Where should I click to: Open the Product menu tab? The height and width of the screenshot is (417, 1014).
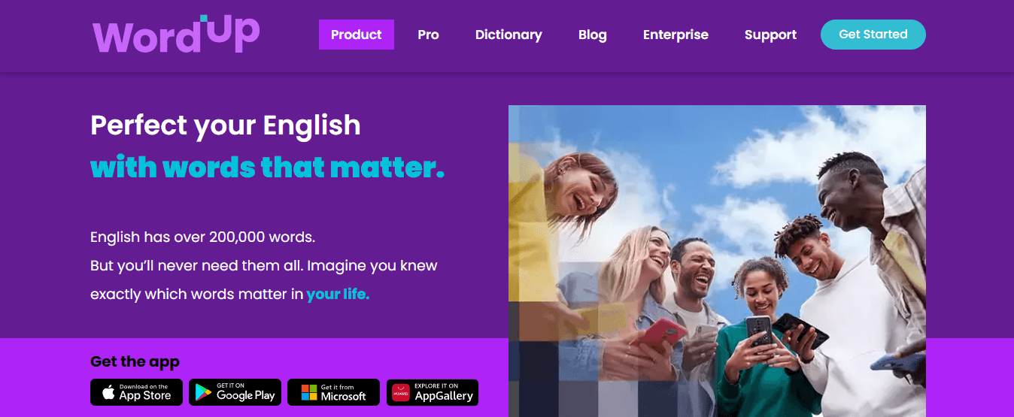tap(357, 35)
